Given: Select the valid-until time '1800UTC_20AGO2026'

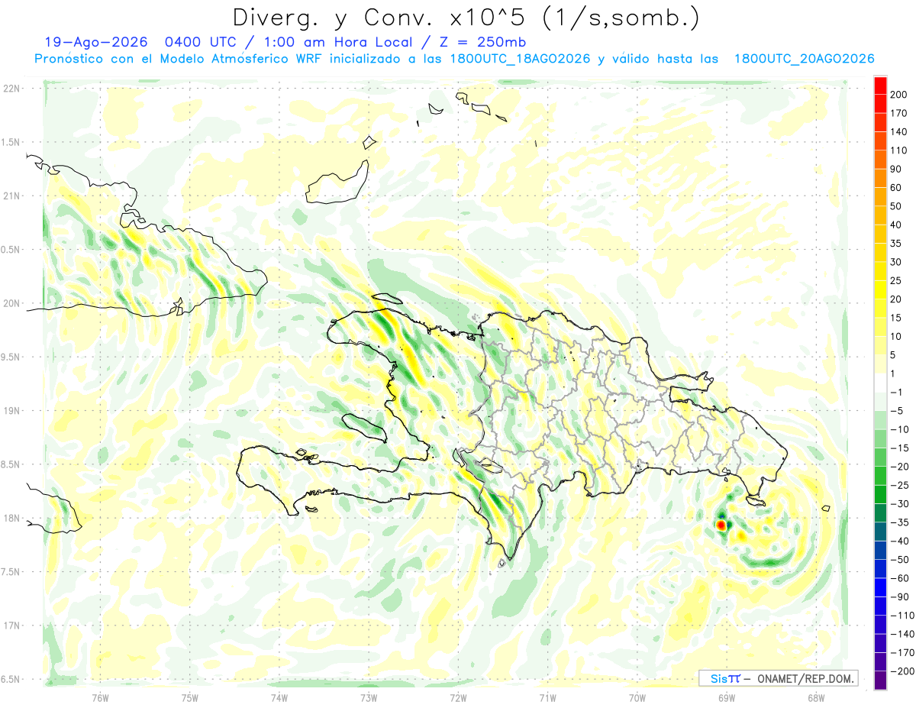Looking at the screenshot, I should tap(804, 59).
